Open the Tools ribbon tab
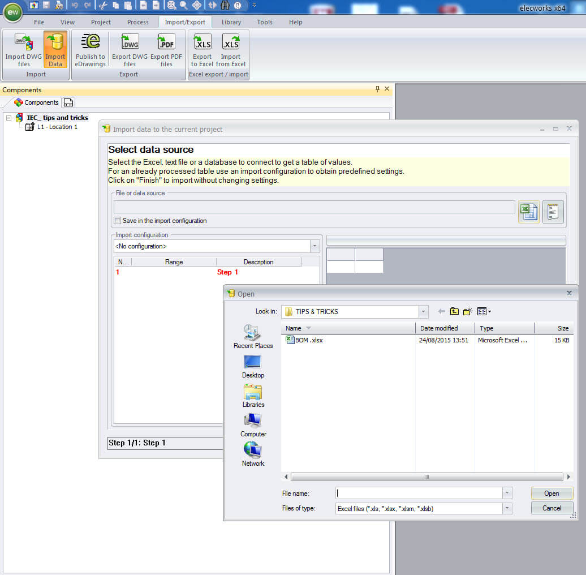This screenshot has width=586, height=575. tap(265, 22)
